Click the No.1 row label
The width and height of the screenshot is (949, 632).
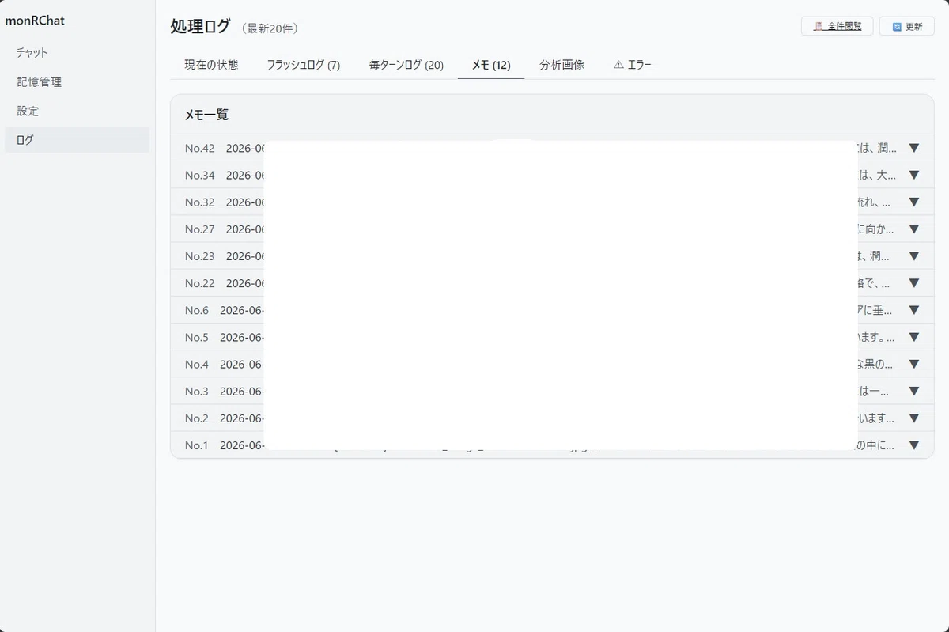click(197, 445)
